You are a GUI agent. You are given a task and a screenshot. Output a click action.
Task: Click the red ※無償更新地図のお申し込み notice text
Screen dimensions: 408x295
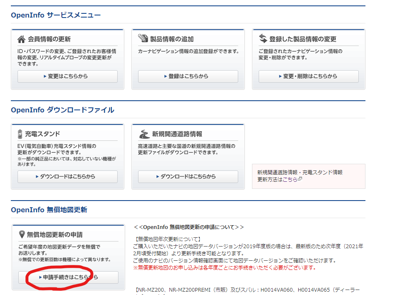224,268
